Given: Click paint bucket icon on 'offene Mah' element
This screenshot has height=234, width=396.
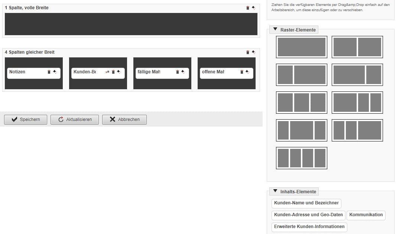Looking at the screenshot, I should pos(247,72).
